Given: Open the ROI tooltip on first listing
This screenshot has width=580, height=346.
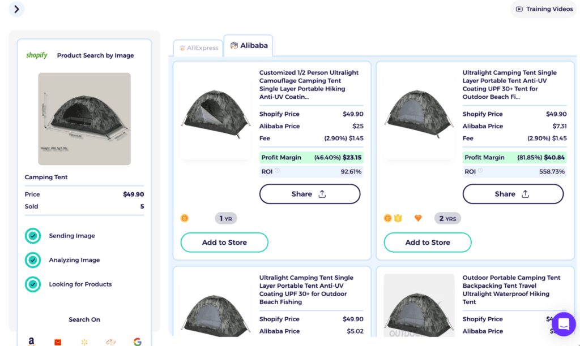Looking at the screenshot, I should (276, 171).
